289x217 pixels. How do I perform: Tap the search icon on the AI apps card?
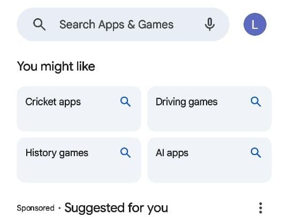[256, 152]
